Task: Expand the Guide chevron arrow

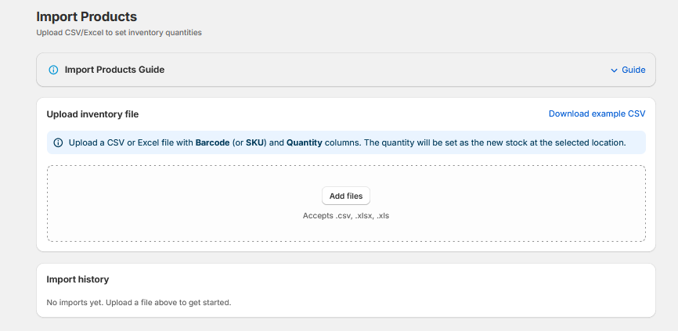Action: point(614,70)
